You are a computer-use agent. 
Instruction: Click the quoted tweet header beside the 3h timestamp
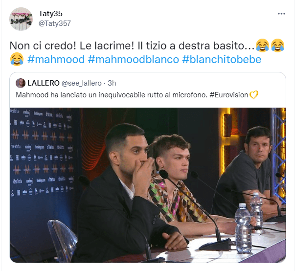point(66,83)
